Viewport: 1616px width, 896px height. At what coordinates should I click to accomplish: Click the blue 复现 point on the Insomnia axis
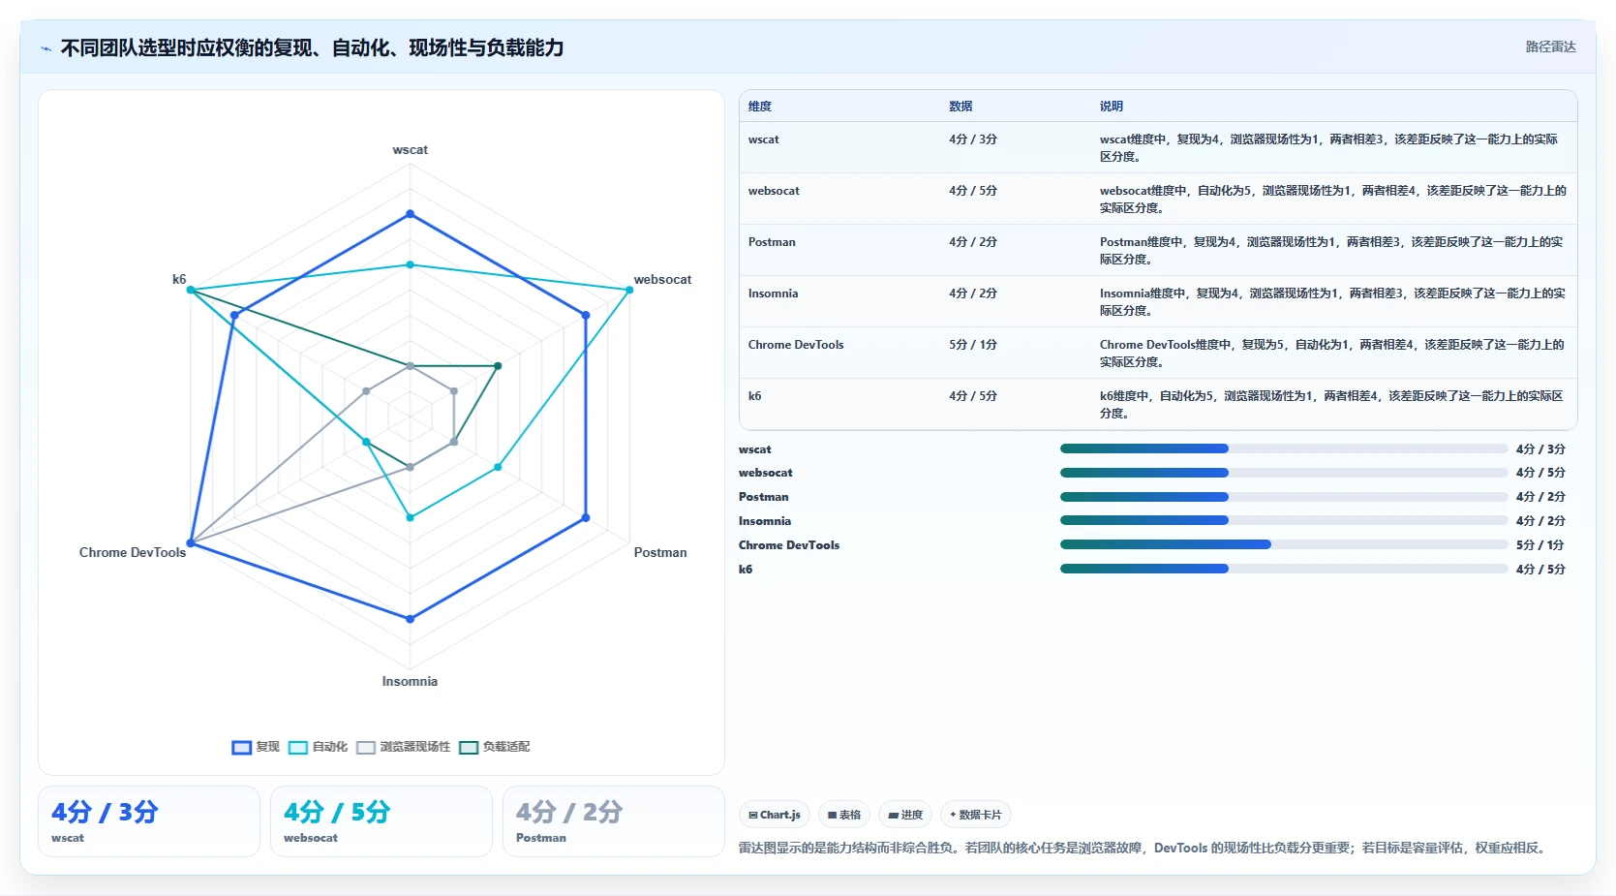click(410, 619)
